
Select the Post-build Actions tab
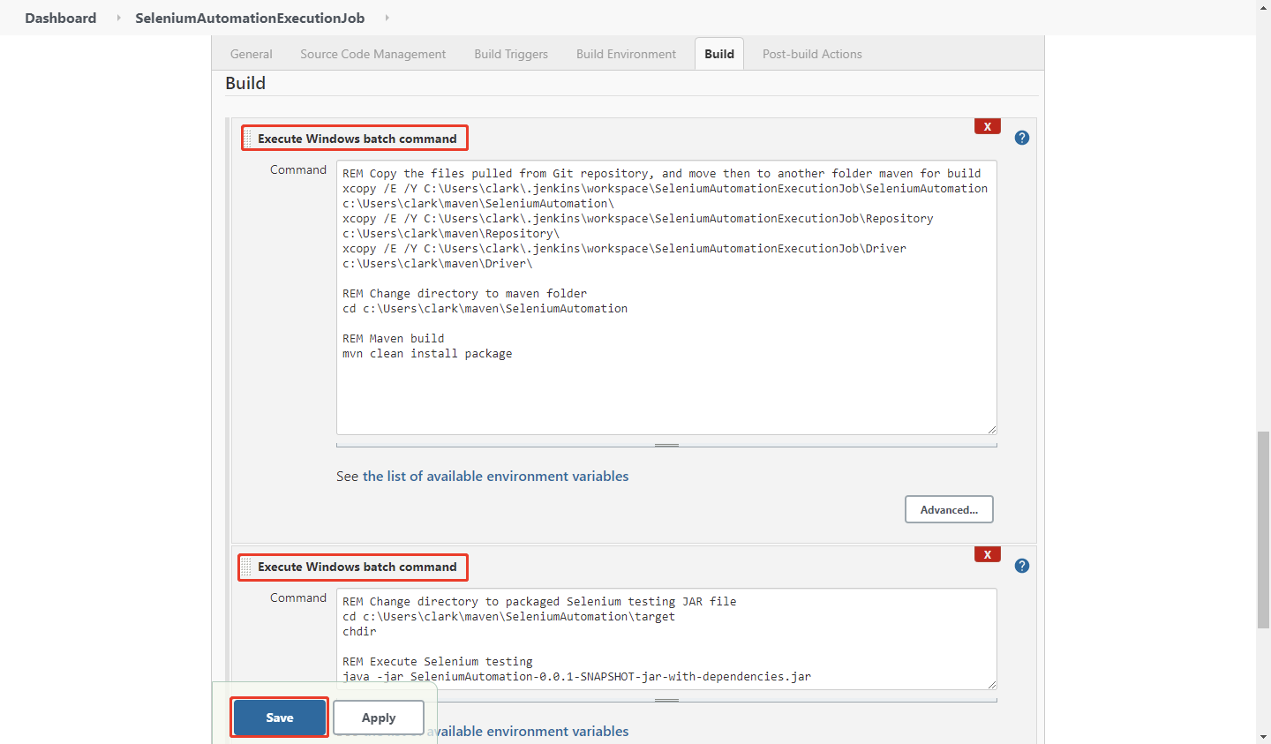click(812, 54)
